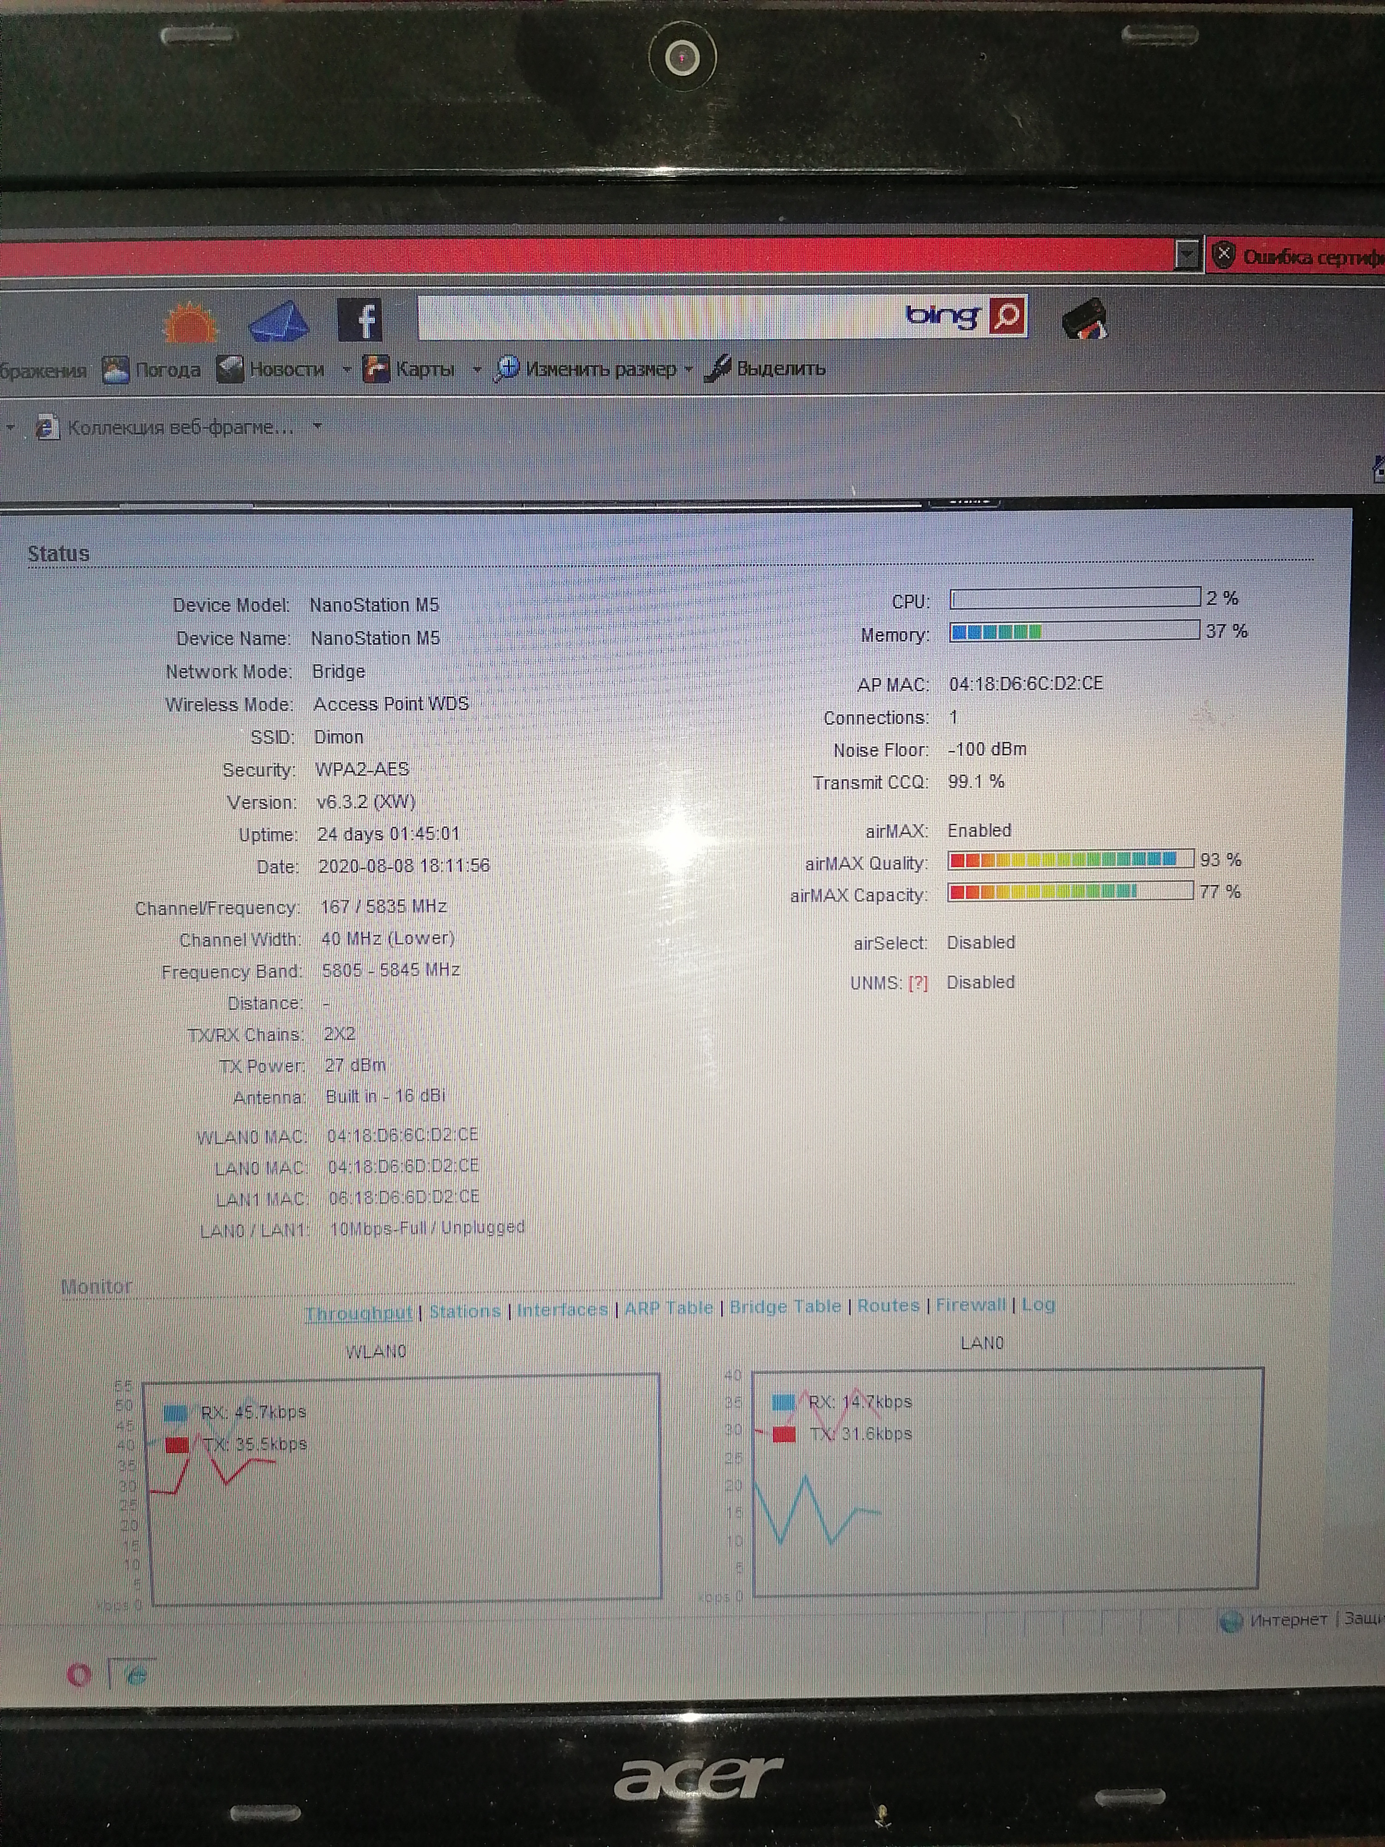The height and width of the screenshot is (1847, 1385).
Task: Open the Opera taskbar icon
Action: 79,1675
